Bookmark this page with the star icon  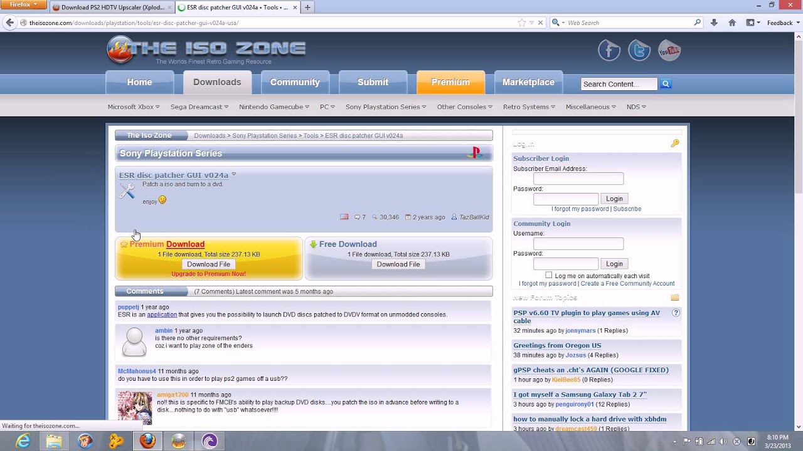[x=521, y=23]
